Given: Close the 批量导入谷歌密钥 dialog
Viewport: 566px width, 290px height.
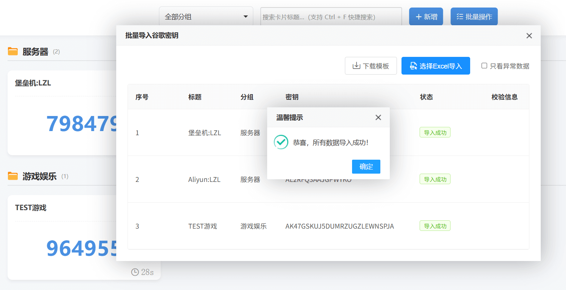Looking at the screenshot, I should pos(529,35).
